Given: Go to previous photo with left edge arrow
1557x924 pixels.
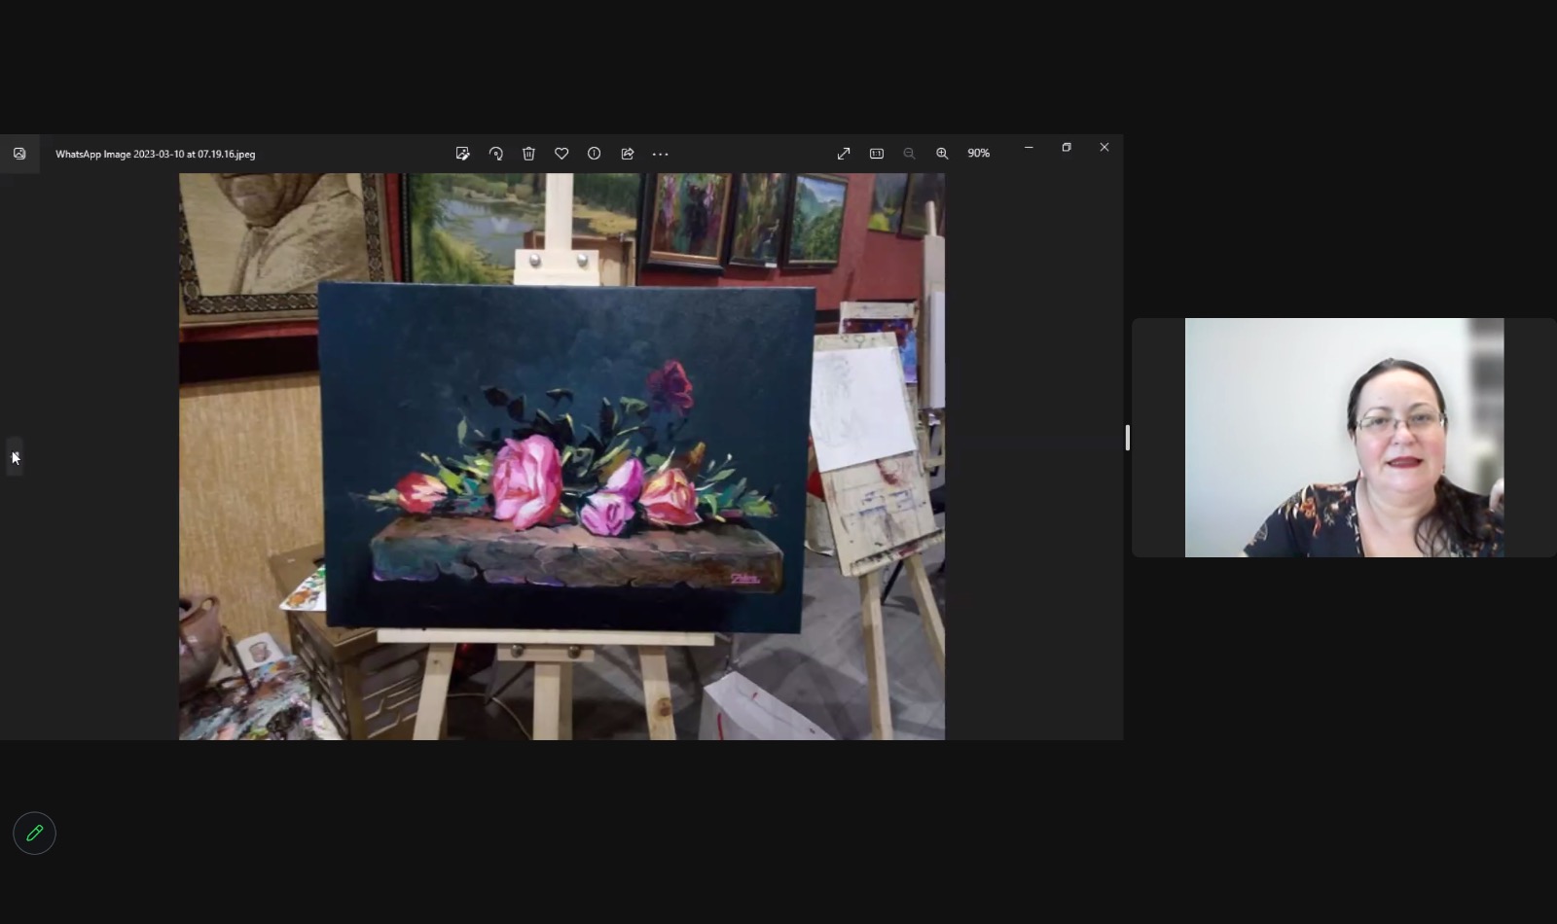Looking at the screenshot, I should tap(15, 456).
